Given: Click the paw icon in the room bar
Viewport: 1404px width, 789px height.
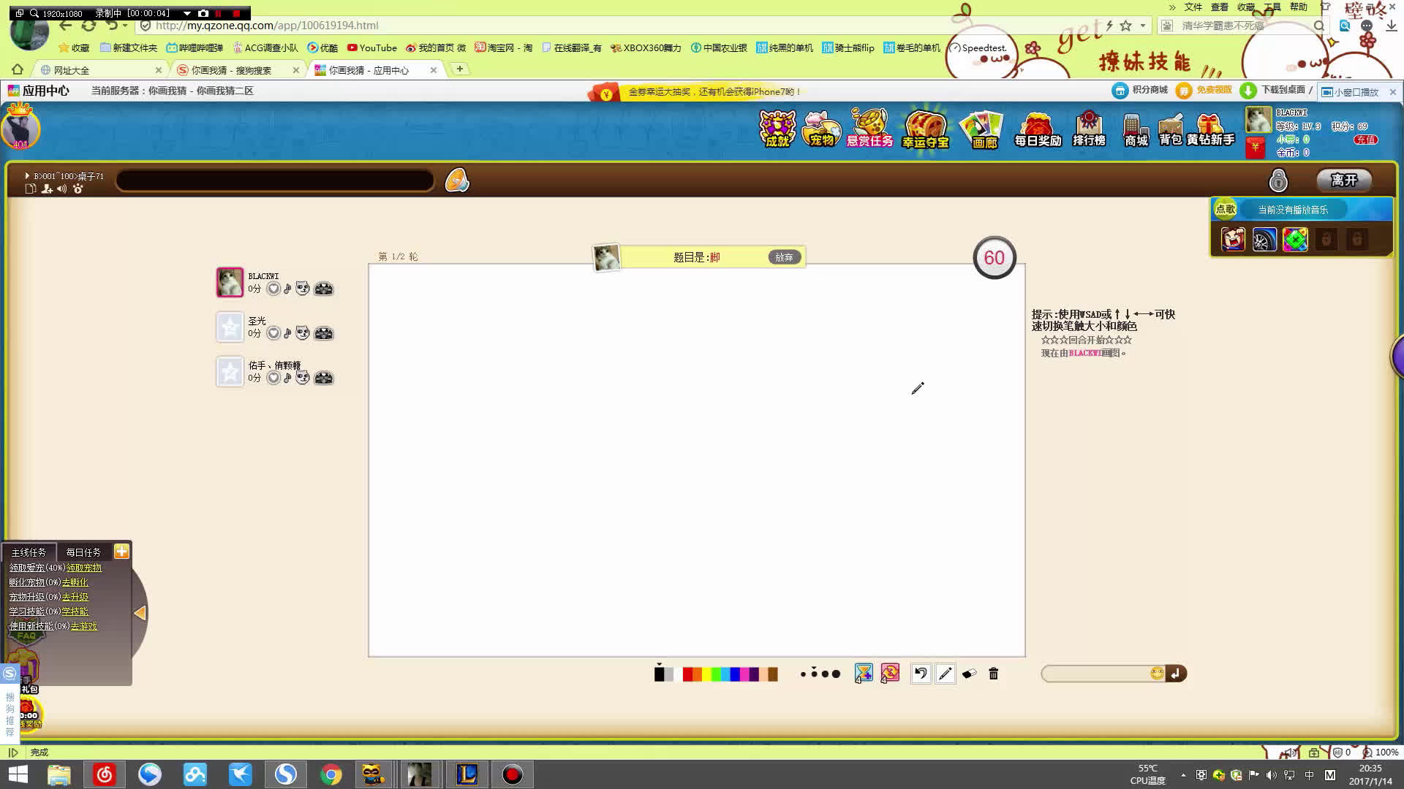Looking at the screenshot, I should point(78,188).
